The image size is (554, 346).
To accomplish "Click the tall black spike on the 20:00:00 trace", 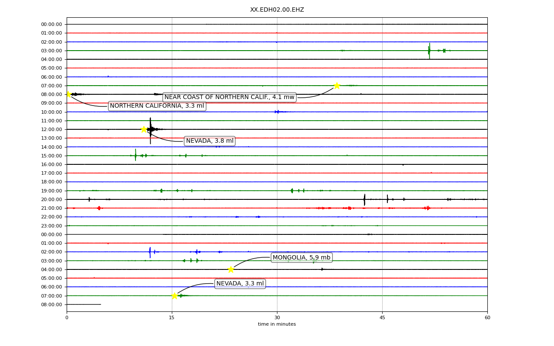I will coord(364,200).
